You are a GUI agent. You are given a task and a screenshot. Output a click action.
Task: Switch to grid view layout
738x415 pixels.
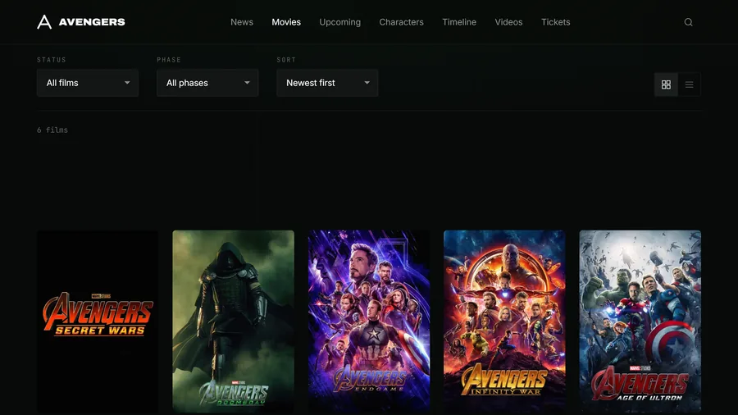point(666,84)
